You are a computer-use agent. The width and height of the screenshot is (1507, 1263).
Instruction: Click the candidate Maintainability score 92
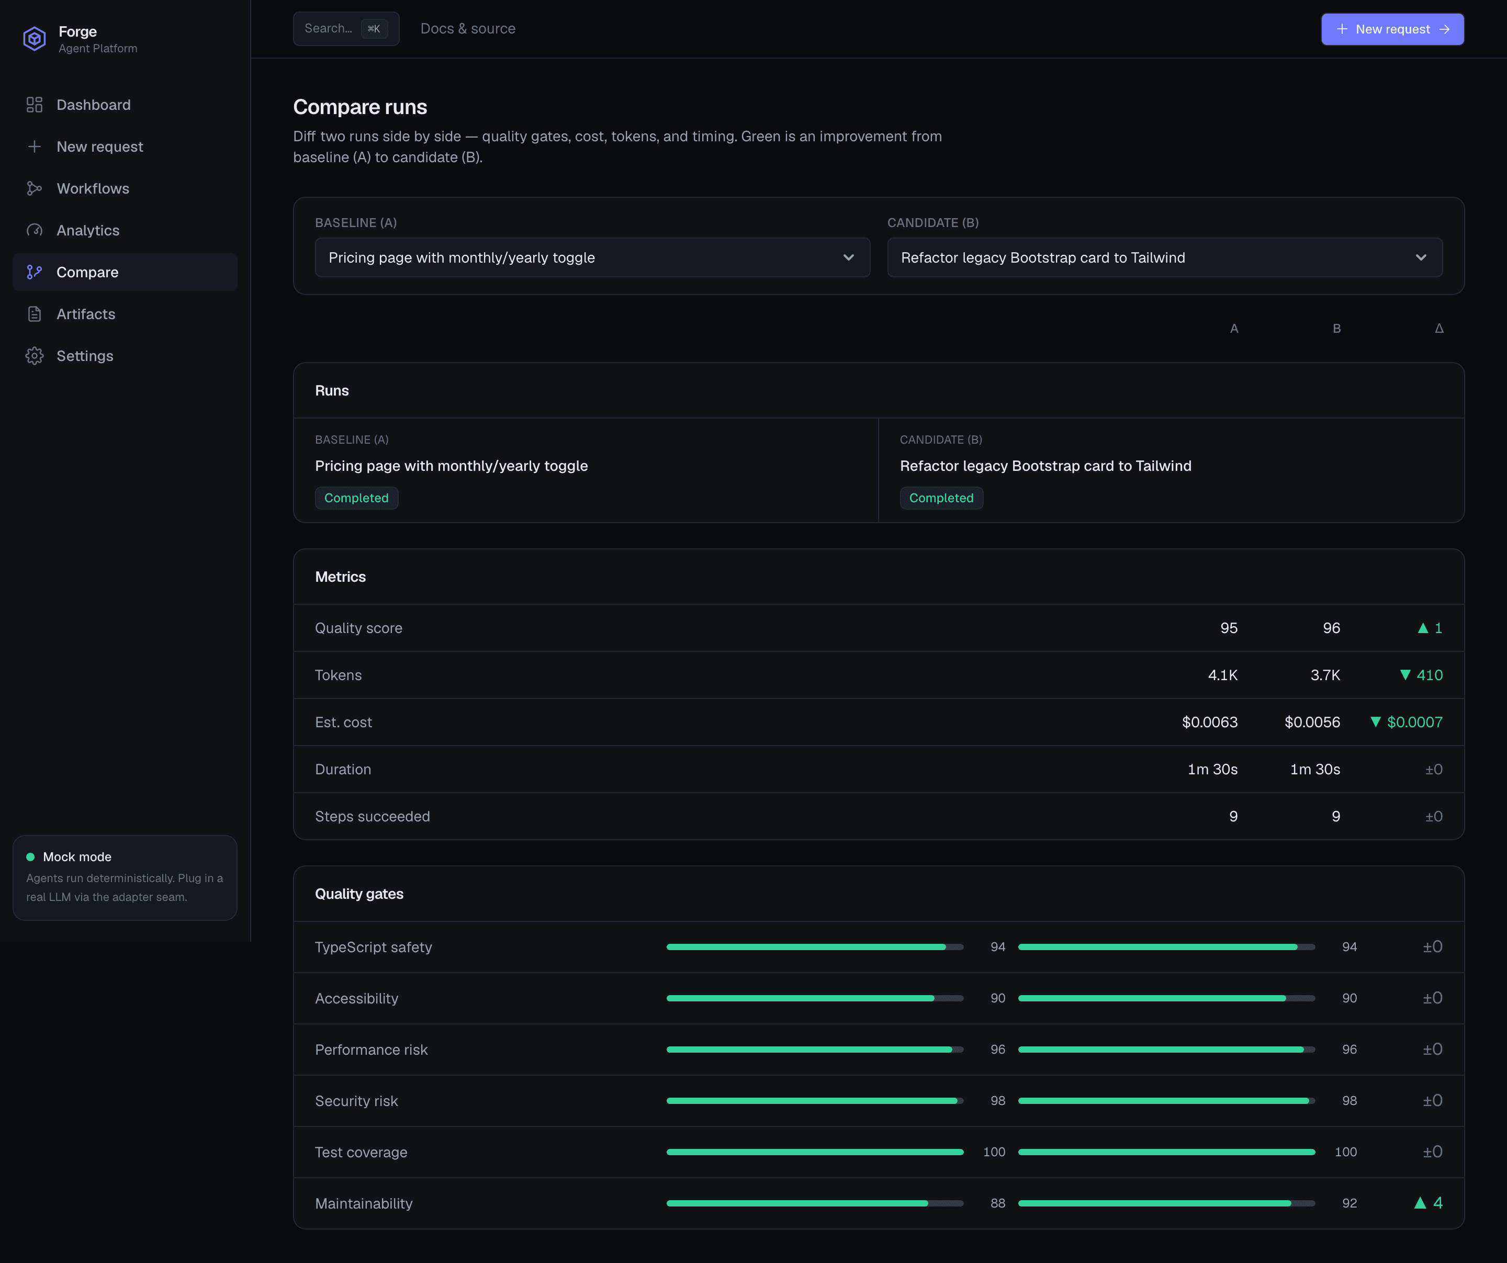pos(1349,1203)
